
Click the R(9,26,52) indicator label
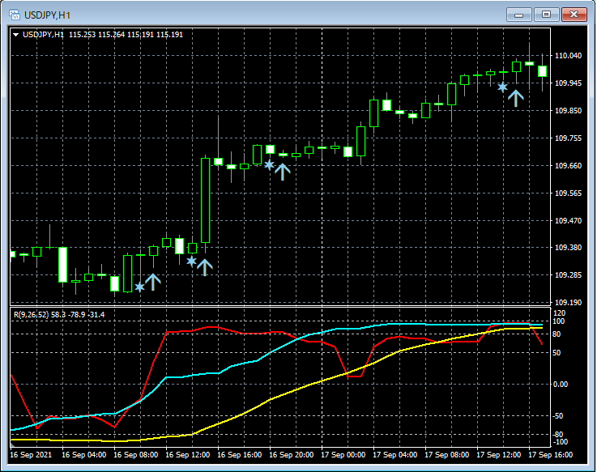32,315
